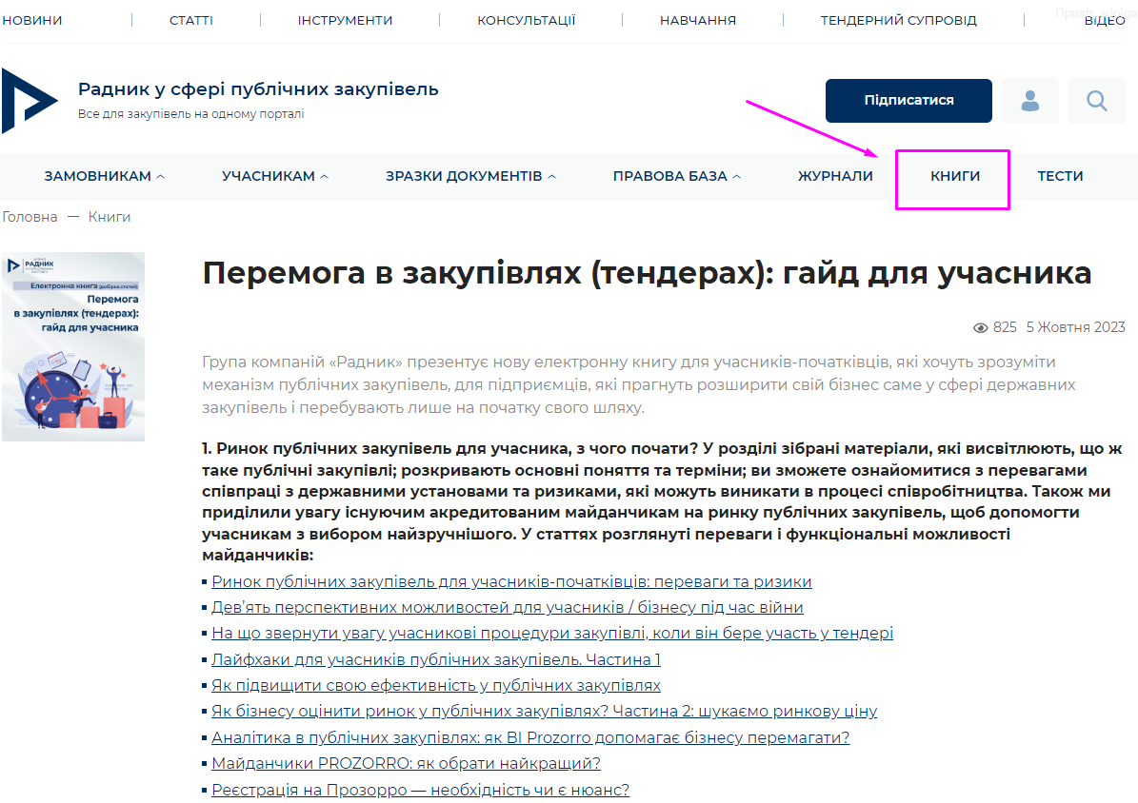
Task: Open link Майданчики PROZORRO: як обрати найкращий?
Action: (406, 764)
